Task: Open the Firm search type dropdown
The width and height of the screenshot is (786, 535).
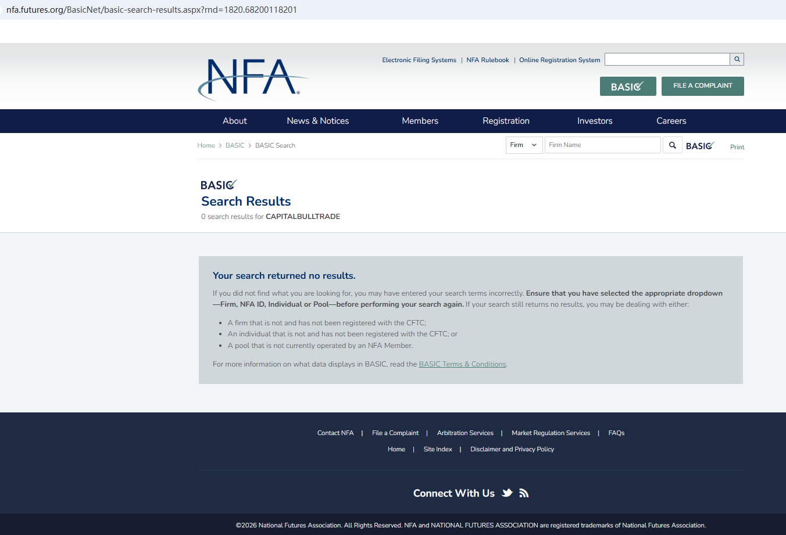Action: coord(524,145)
